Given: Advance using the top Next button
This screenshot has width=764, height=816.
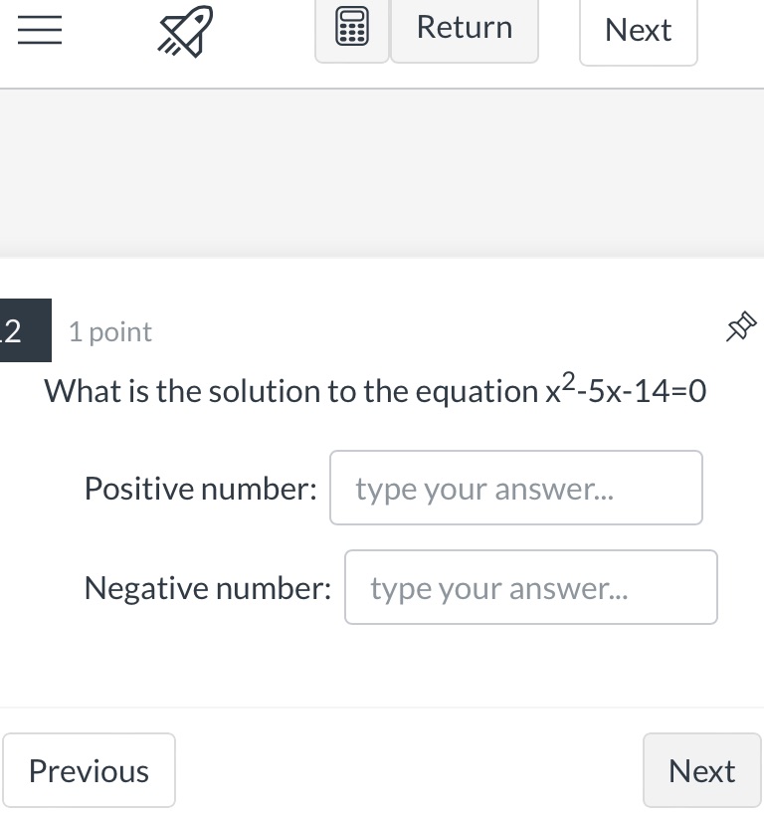Looking at the screenshot, I should 638,30.
